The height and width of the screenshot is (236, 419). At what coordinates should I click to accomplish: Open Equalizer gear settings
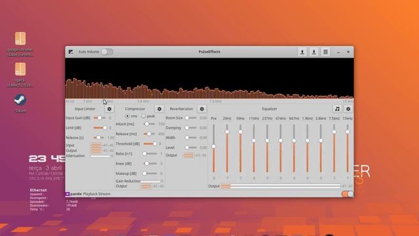click(x=348, y=109)
